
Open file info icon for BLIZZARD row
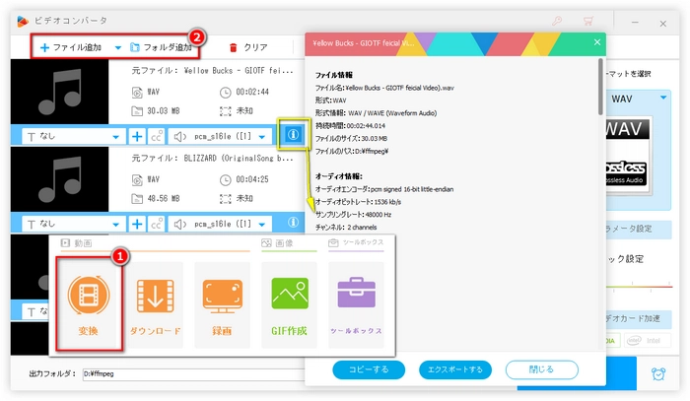tap(293, 223)
